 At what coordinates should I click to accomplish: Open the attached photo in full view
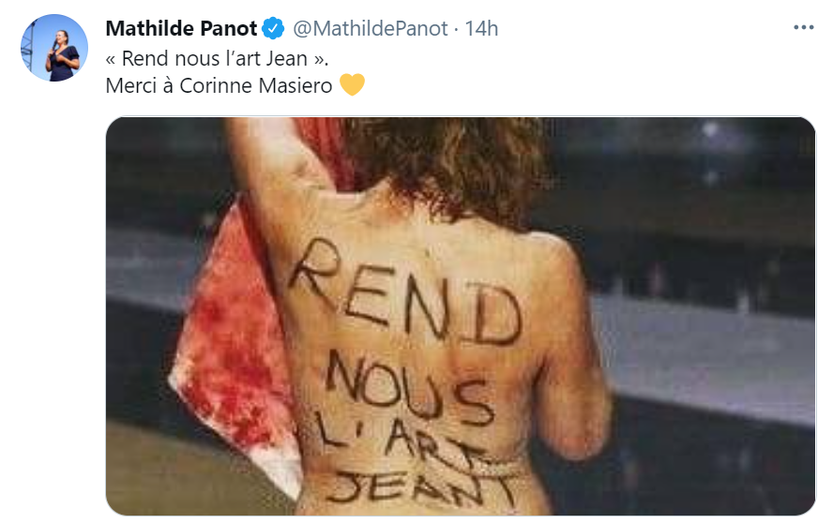pos(461,316)
